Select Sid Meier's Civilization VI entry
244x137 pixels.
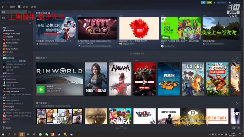click(x=16, y=64)
